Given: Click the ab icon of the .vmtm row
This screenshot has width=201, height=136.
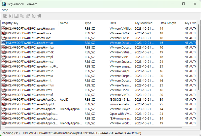Looking at the screenshot, I should [x=4, y=85].
